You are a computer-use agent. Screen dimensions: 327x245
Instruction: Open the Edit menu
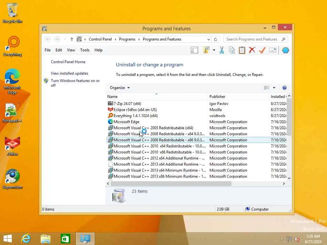click(x=59, y=50)
